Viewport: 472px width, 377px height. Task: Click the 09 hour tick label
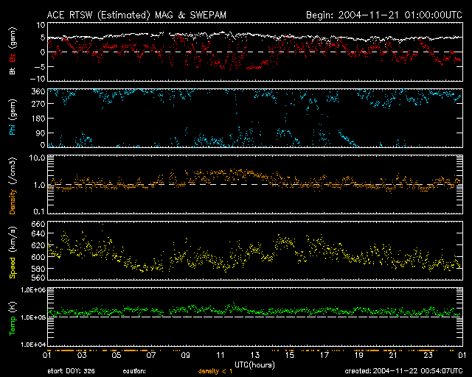pyautogui.click(x=187, y=356)
